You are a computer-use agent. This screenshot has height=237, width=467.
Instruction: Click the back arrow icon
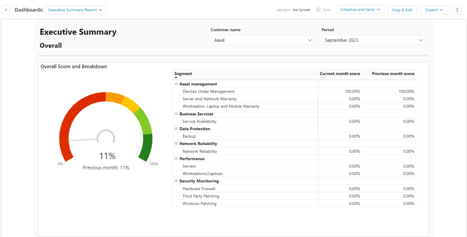(6, 10)
